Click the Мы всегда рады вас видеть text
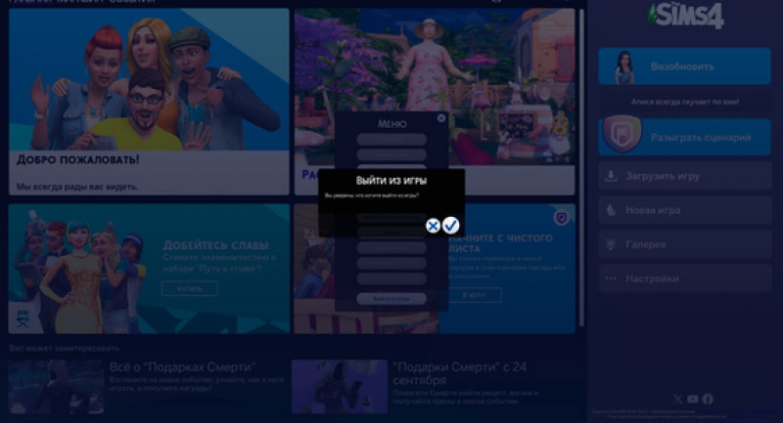783x423 pixels. (x=77, y=187)
